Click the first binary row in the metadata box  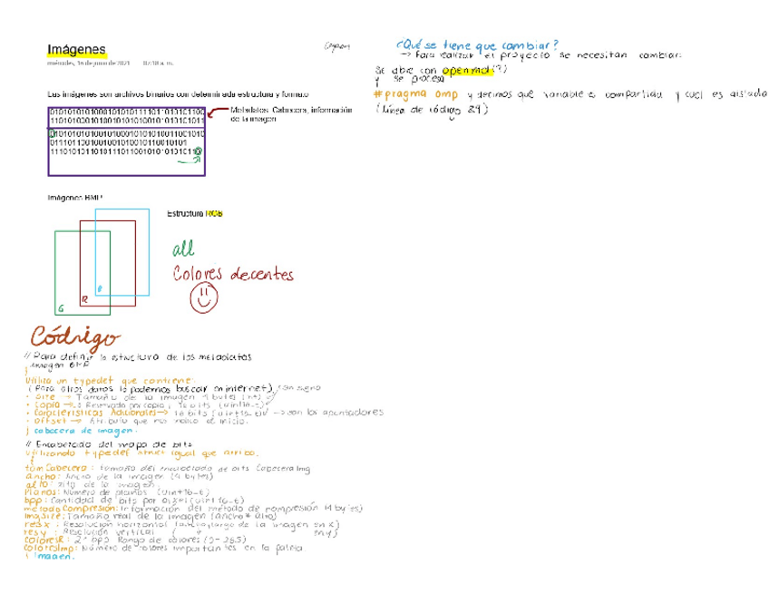tap(127, 112)
